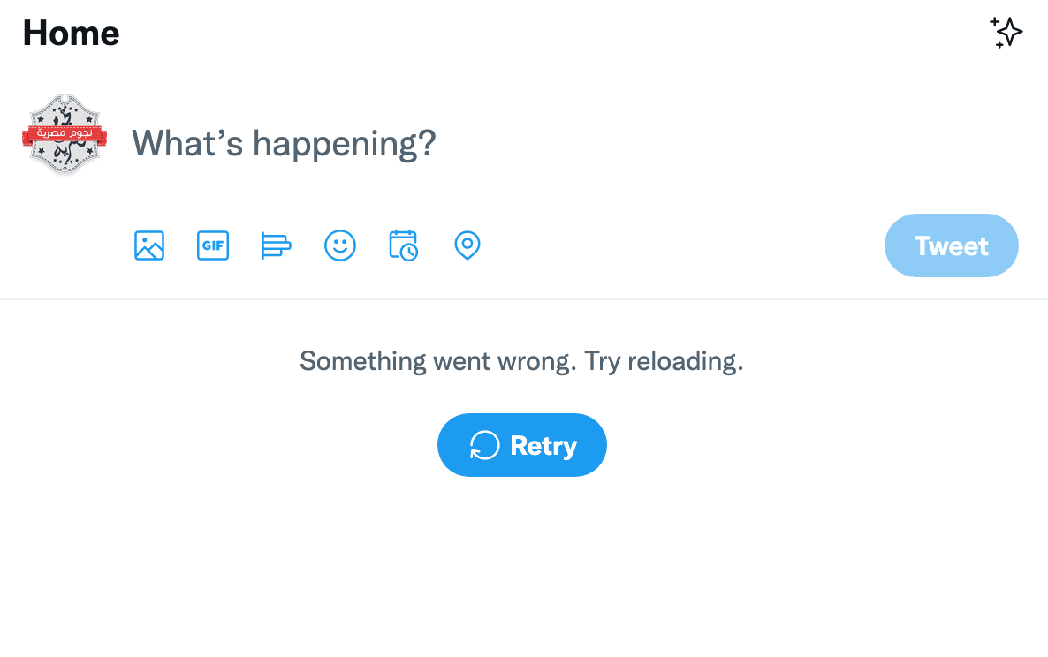Screen dimensions: 1048x657
Task: Click the word "happening?" in the placeholder
Action: (x=345, y=144)
